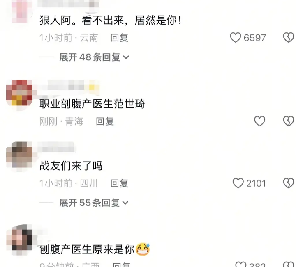This screenshot has width=296, height=267.
Task: Like the 刨腹产医生原来是你 comment
Action: click(x=241, y=265)
